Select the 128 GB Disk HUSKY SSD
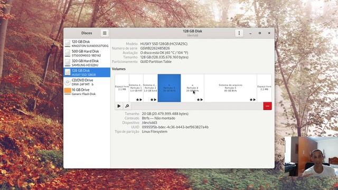 point(87,72)
